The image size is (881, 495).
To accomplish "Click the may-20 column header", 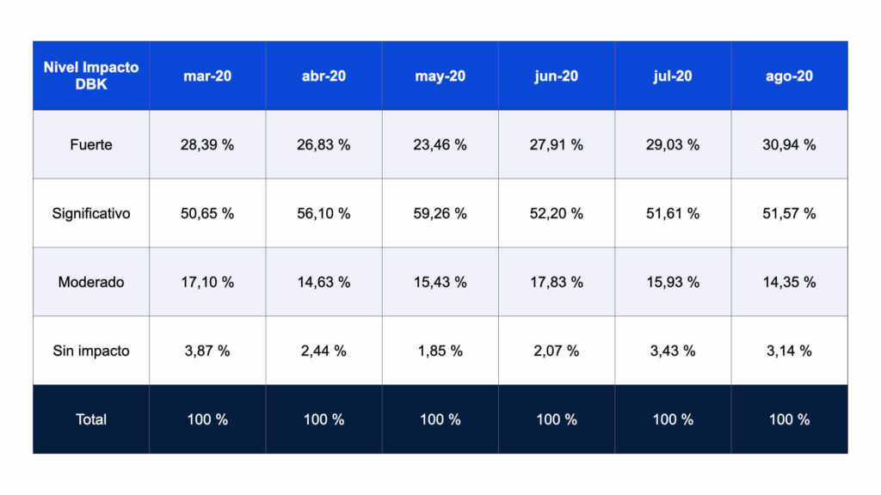I will [440, 76].
